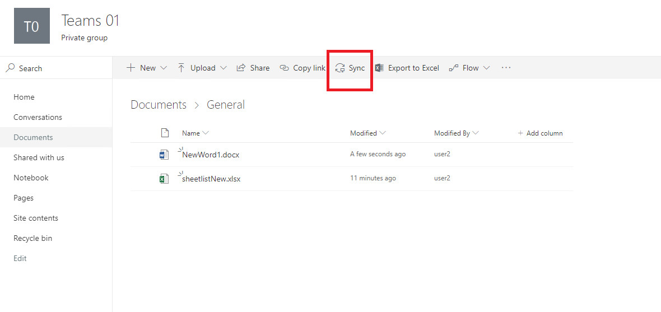
Task: Click '11 minutes ago' modified time
Action: [373, 178]
